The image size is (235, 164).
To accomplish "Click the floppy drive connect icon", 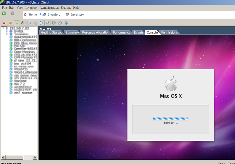I will 54,23.
